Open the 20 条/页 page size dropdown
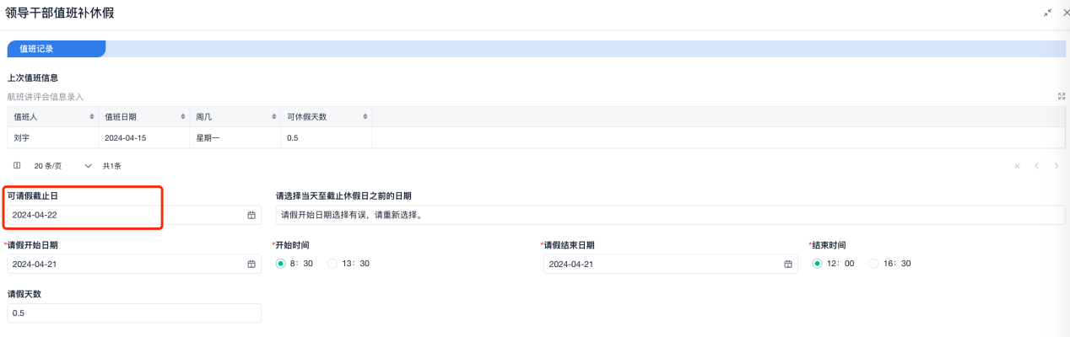This screenshot has height=337, width=1070. 62,166
